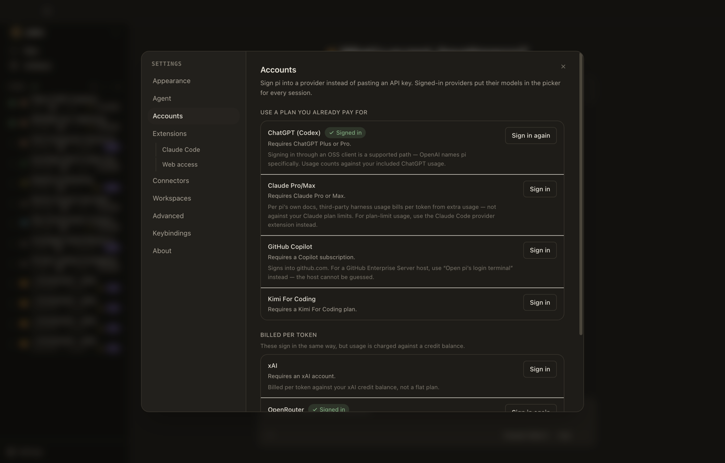Click the 'BILLED PER TOKEN' section label
725x463 pixels.
[288, 335]
